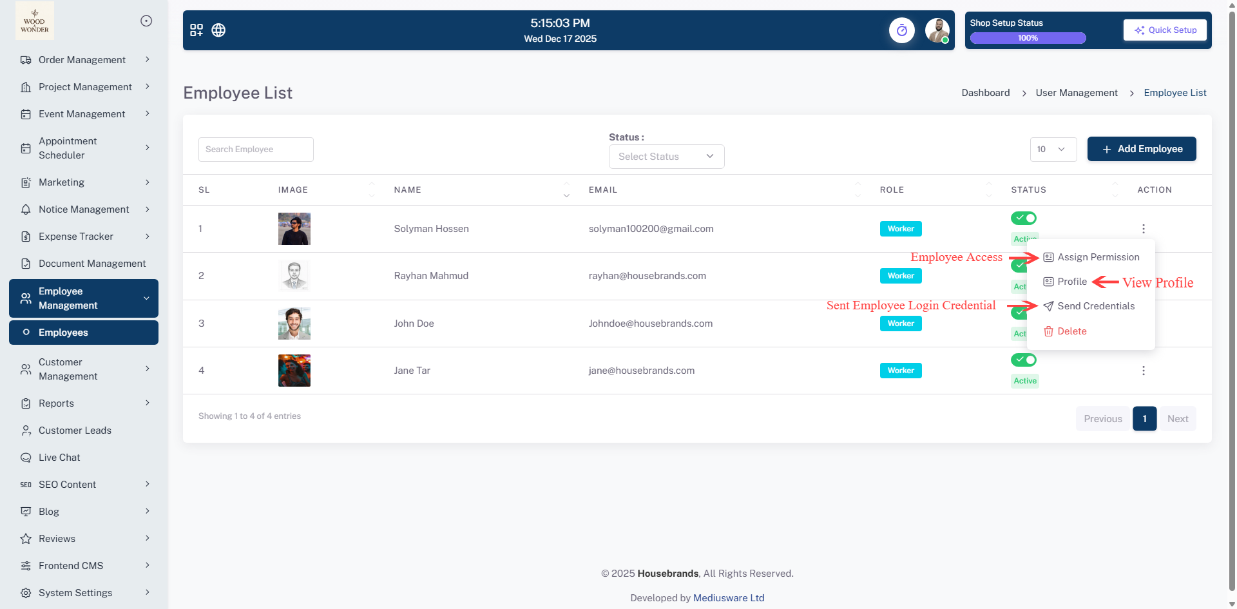Toggle active status for Jane Tar

click(1023, 360)
